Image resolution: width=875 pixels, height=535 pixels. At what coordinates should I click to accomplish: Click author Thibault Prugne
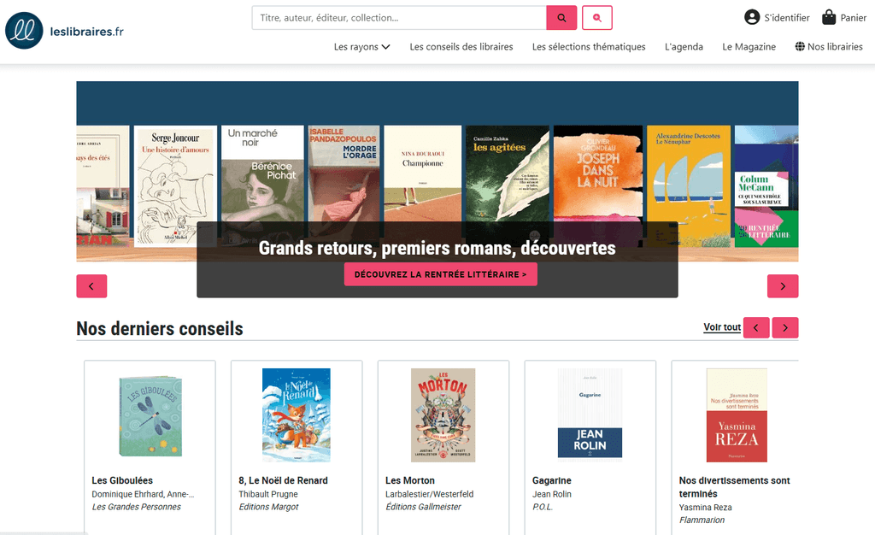tap(267, 494)
